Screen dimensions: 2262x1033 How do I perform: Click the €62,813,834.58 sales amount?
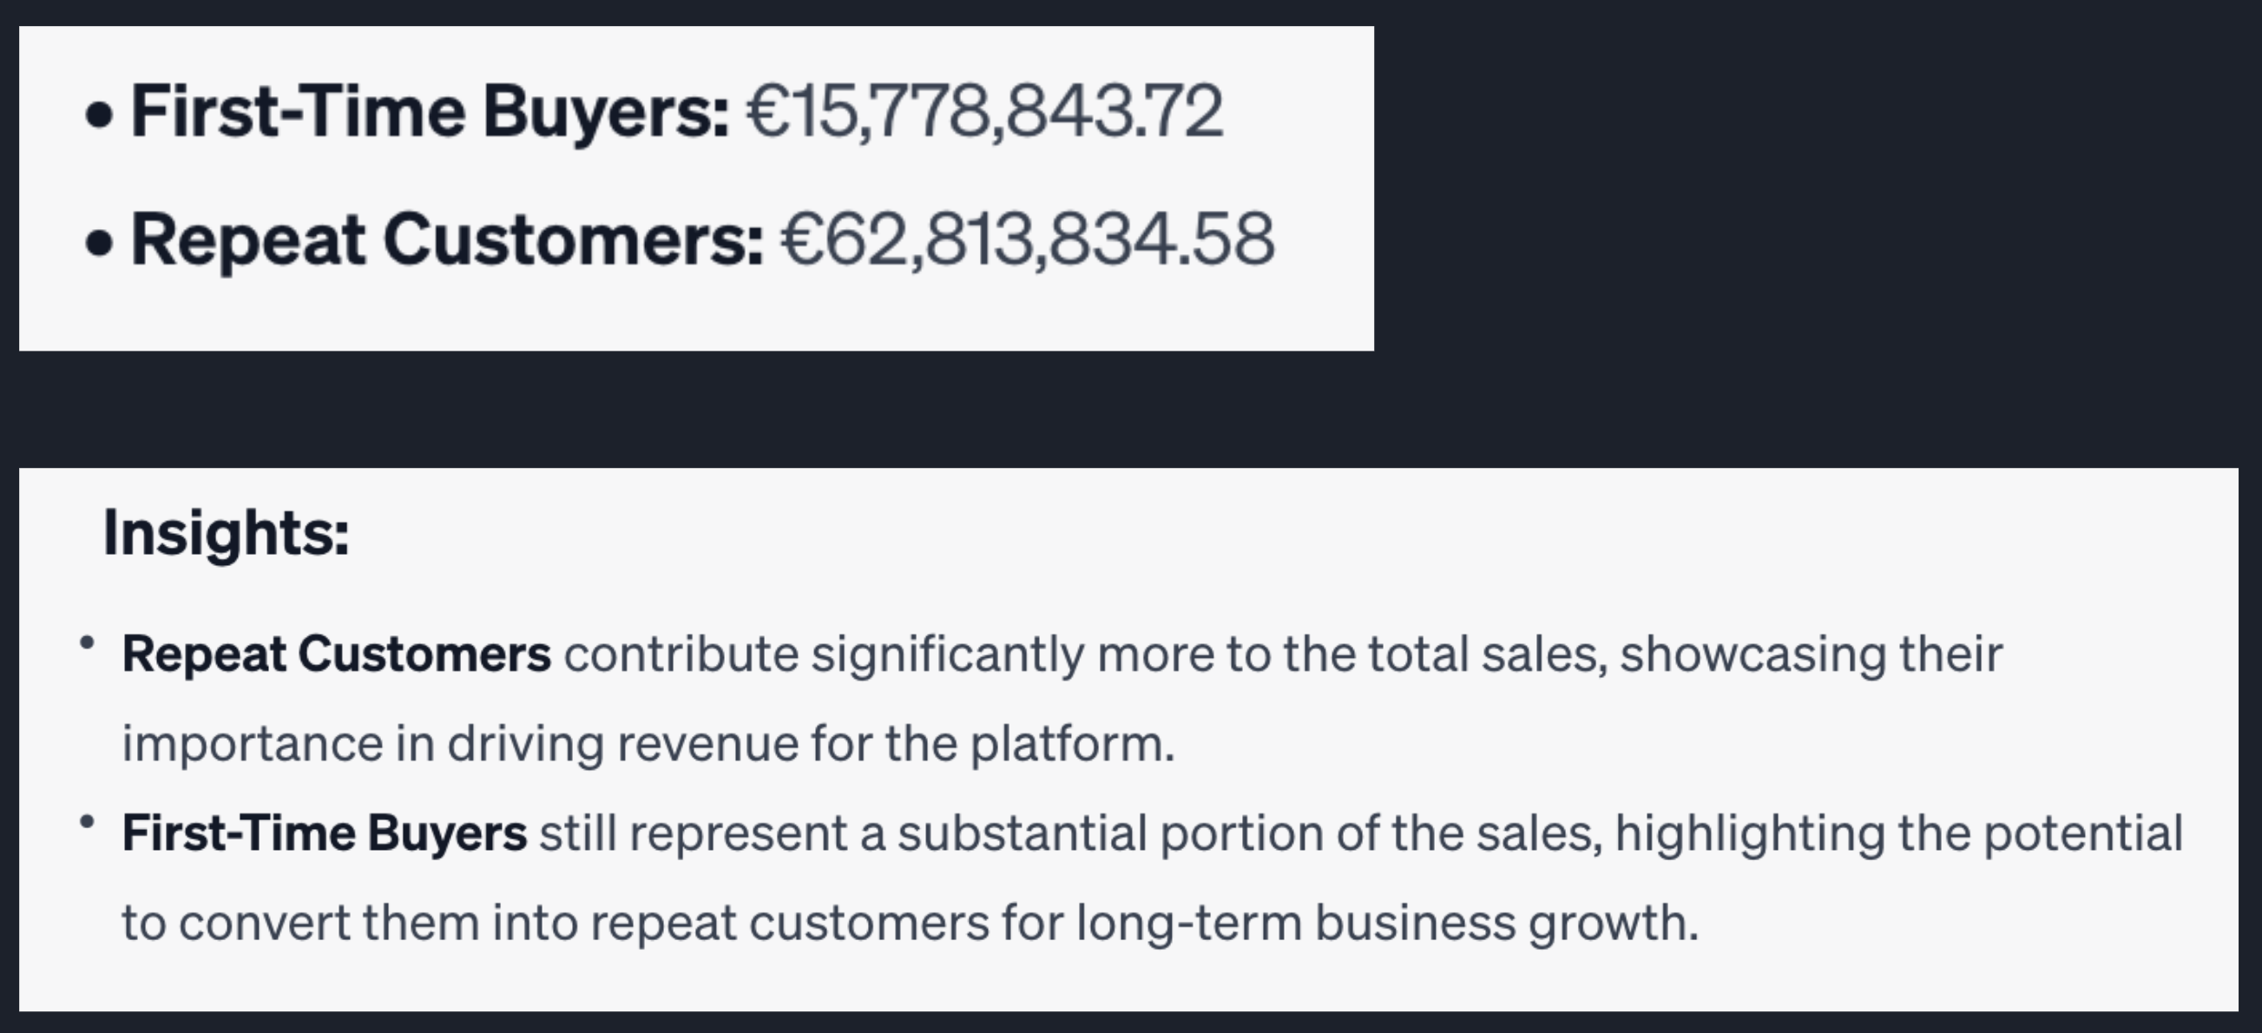(1028, 240)
